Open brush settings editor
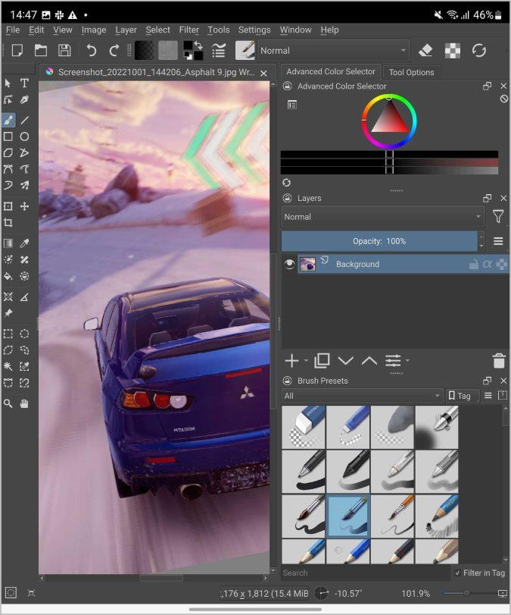This screenshot has height=615, width=511. click(x=219, y=51)
